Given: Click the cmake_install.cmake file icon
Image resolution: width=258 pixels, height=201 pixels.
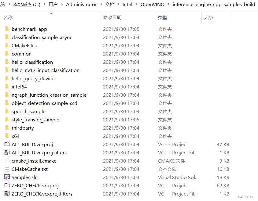Looking at the screenshot, I should [x=7, y=161].
